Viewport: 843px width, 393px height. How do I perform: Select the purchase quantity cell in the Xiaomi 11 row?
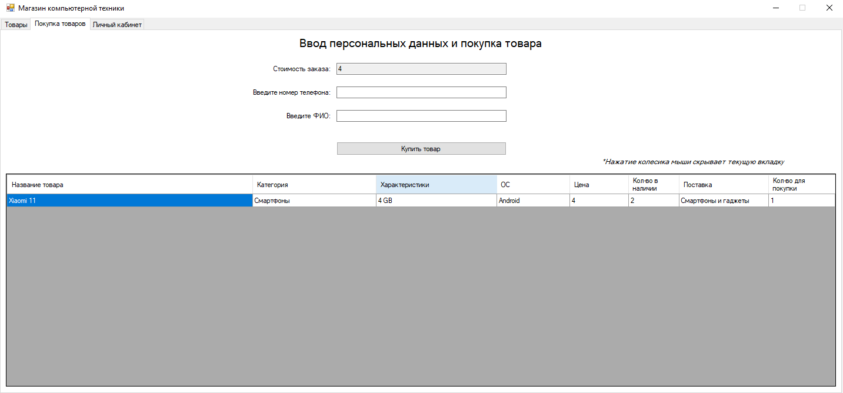click(802, 201)
